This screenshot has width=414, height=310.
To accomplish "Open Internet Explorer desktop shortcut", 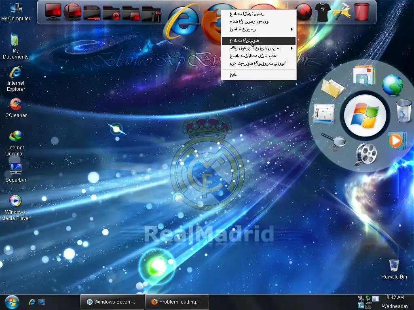I will pyautogui.click(x=16, y=79).
